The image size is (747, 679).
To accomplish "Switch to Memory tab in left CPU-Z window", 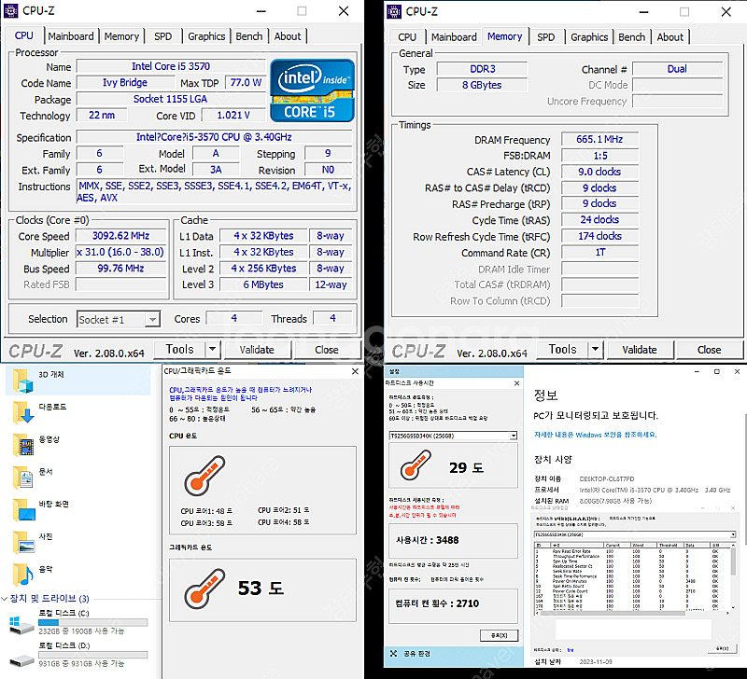I will (x=121, y=36).
